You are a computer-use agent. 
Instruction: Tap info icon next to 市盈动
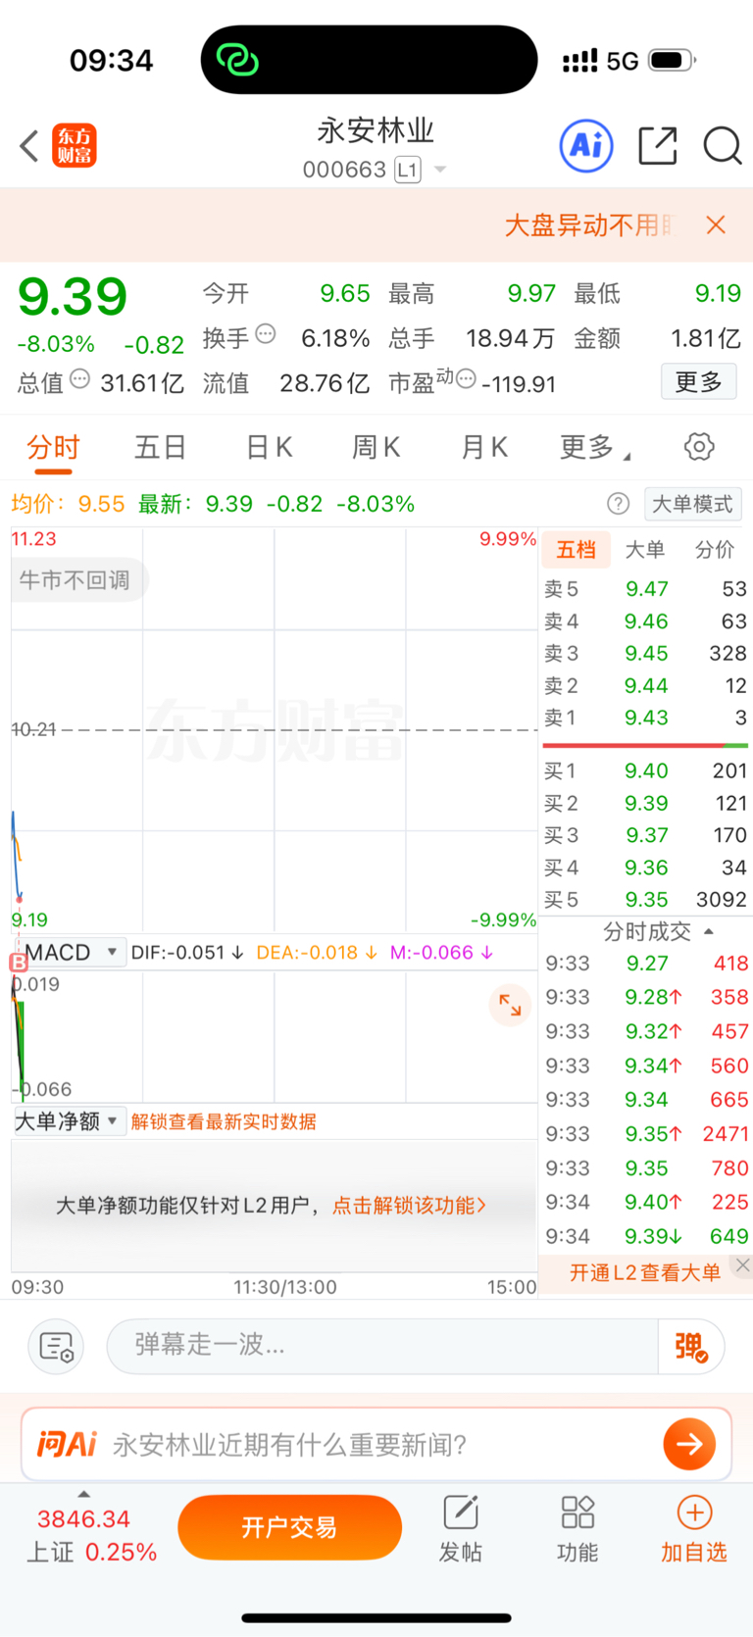467,378
